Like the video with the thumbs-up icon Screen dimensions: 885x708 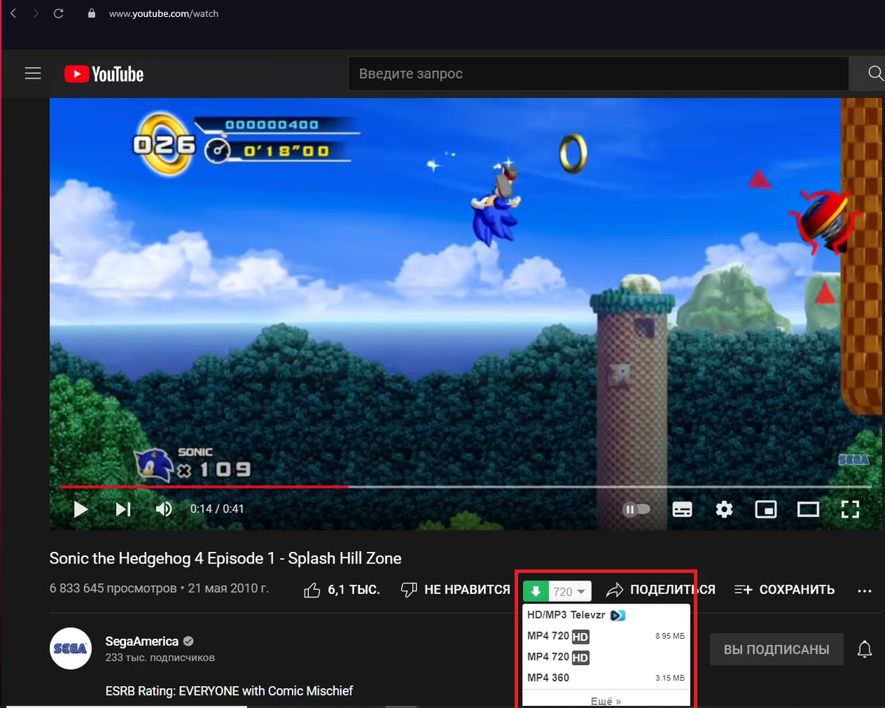312,590
